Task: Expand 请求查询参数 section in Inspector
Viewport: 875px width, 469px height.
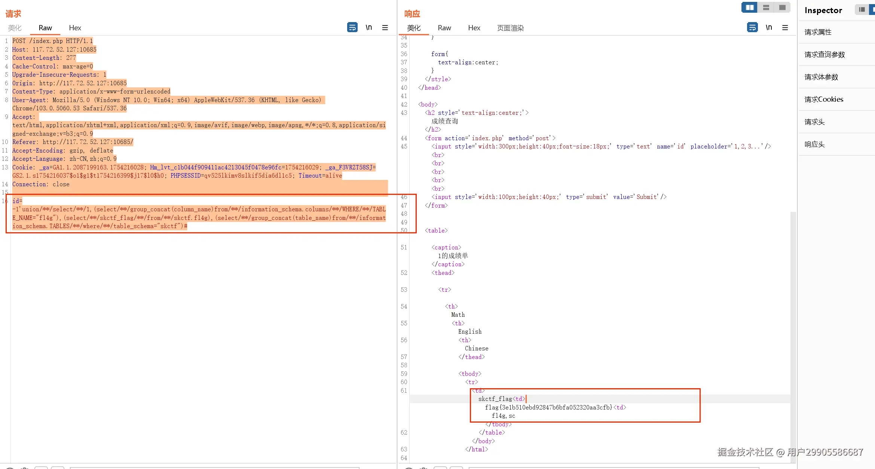Action: 825,55
